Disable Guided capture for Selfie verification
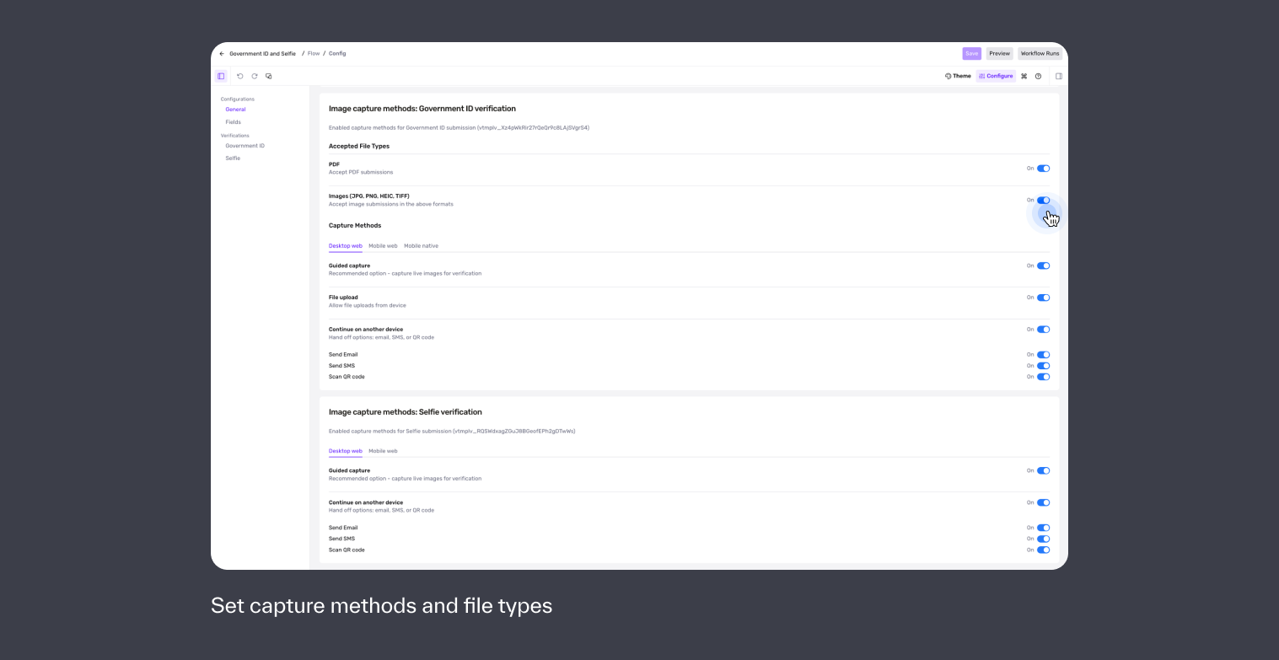The height and width of the screenshot is (660, 1279). [1043, 470]
